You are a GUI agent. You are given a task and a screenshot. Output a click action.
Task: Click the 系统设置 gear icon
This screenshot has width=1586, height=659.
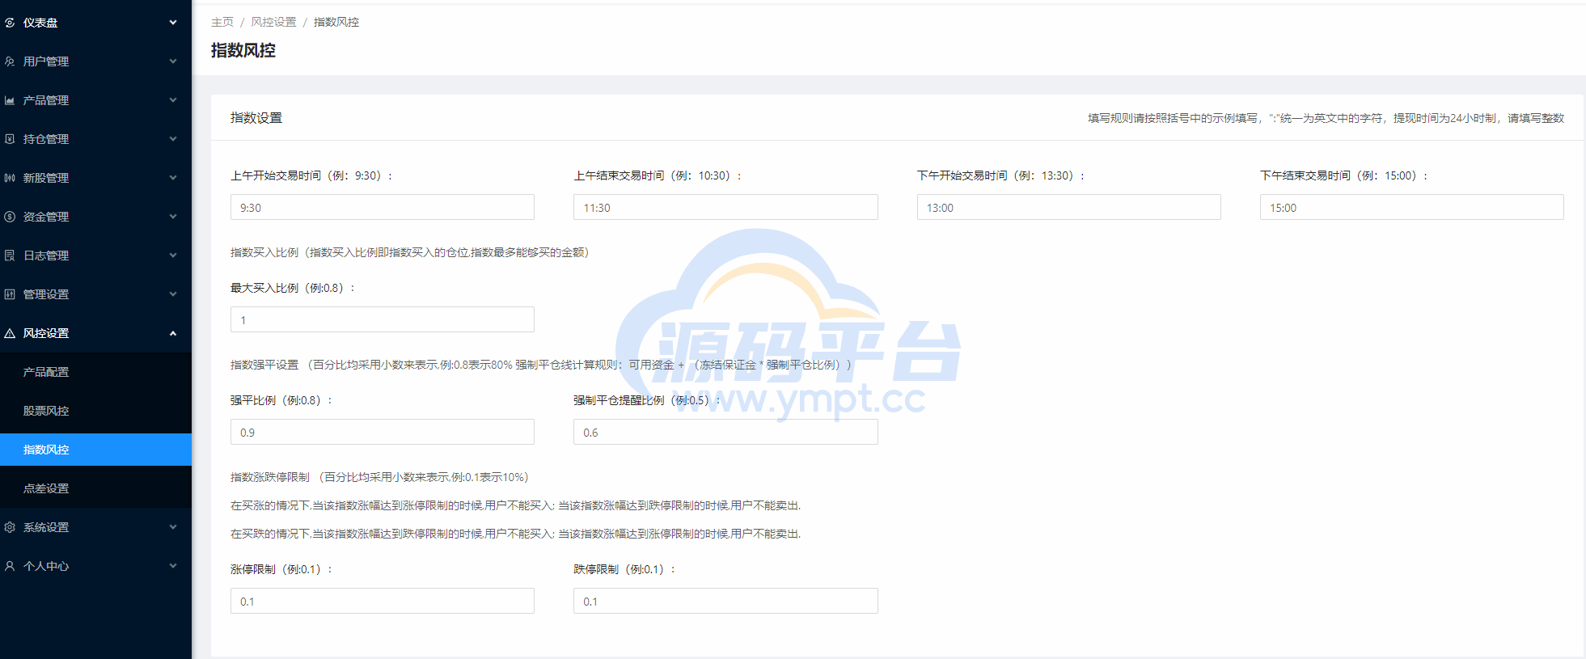pos(10,527)
